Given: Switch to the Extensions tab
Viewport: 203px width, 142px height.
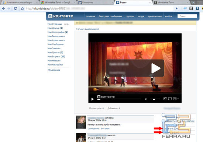Looking at the screenshot, I should click(x=96, y=3).
